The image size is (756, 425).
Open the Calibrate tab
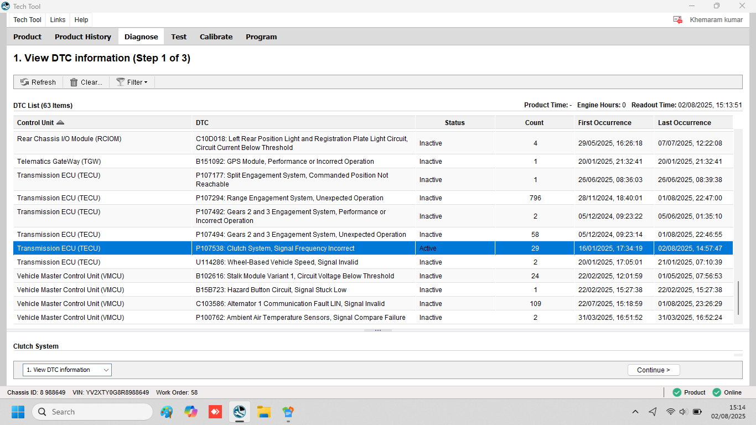[x=216, y=37]
